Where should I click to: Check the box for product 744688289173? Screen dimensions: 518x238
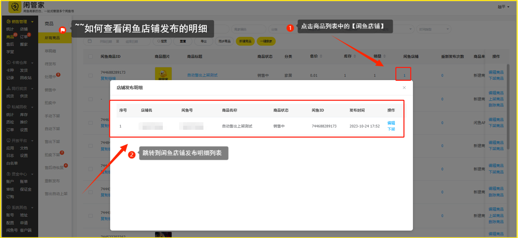point(91,75)
